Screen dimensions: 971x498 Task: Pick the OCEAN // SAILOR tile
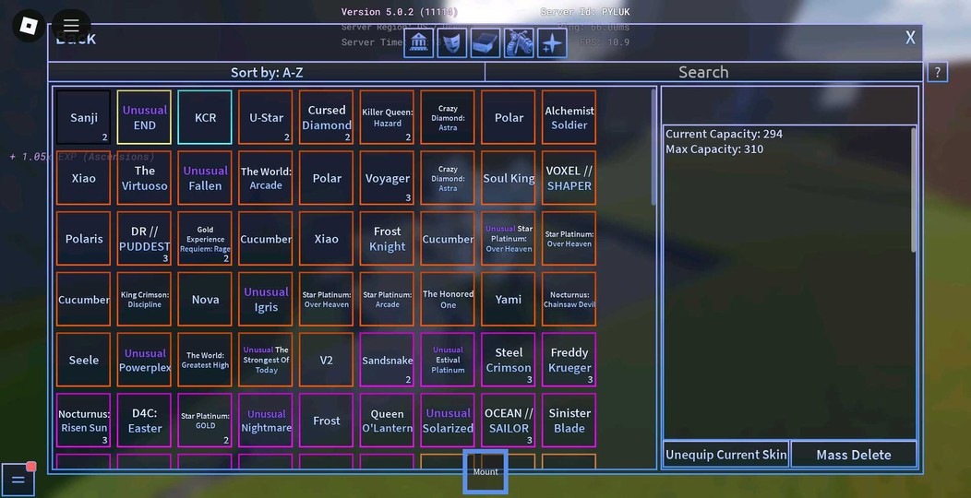click(509, 421)
